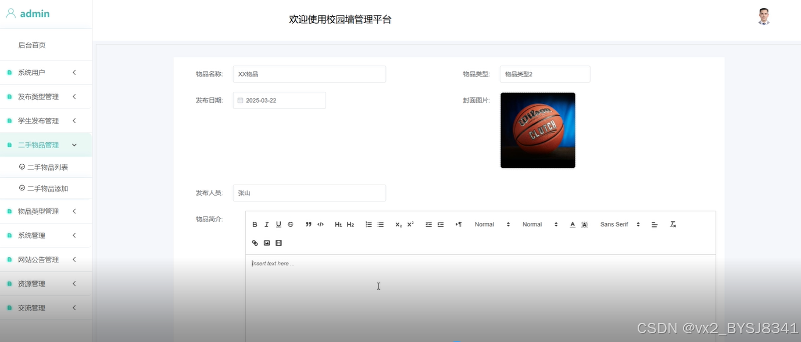Screen dimensions: 801x342
Task: Create a bulleted list
Action: 380,224
